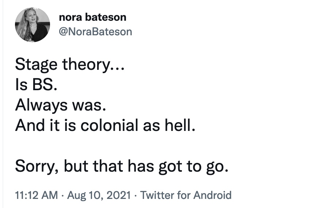The width and height of the screenshot is (309, 208).
Task: Click the line 'Always was.'
Action: [x=61, y=106]
